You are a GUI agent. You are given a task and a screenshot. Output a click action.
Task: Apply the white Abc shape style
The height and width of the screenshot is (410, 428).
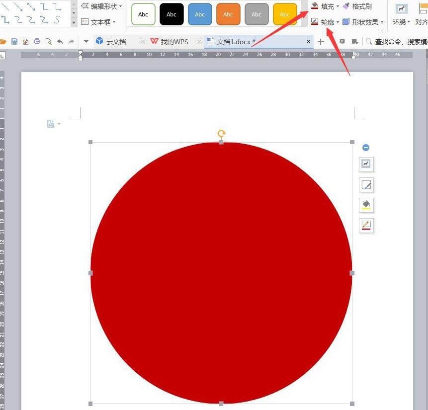[x=143, y=14]
